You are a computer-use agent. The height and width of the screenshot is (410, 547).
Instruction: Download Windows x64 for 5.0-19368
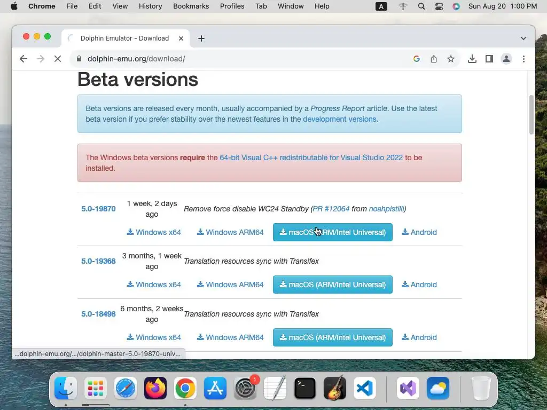[154, 285]
